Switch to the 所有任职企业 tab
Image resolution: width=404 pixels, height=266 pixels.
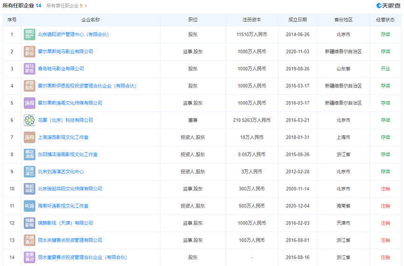tap(21, 6)
